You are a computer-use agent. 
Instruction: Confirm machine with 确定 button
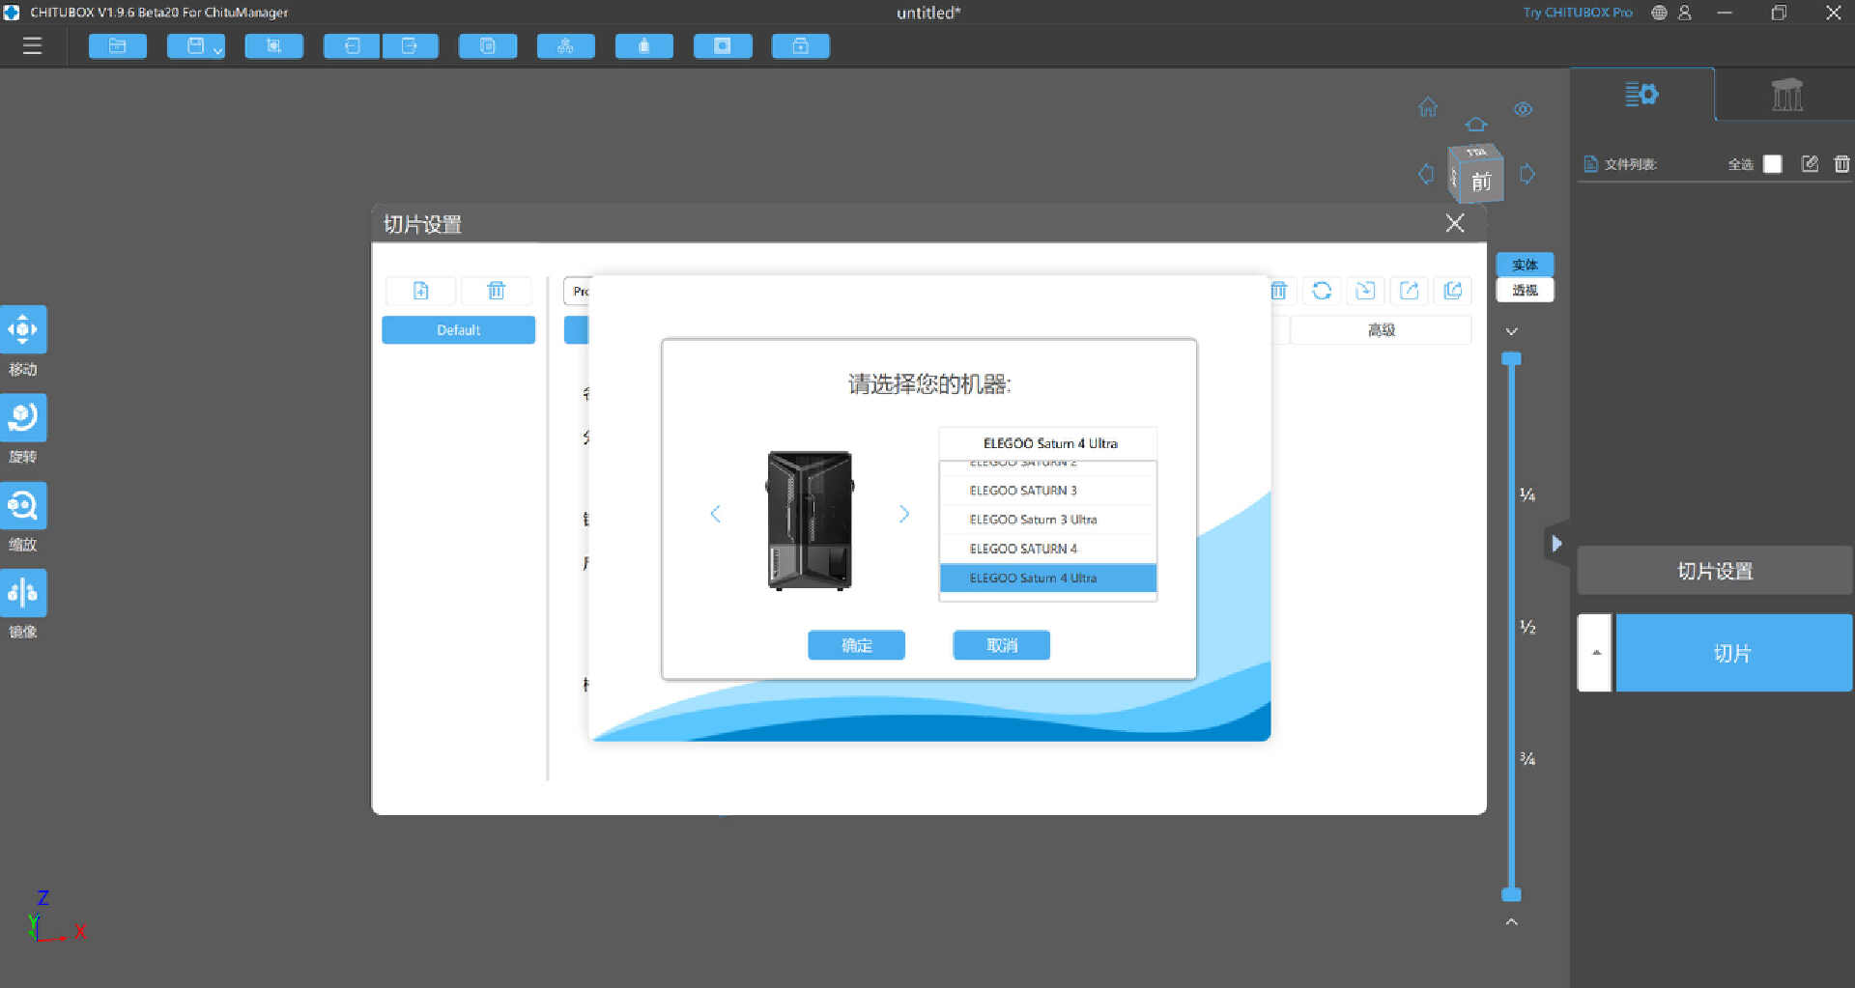856,645
